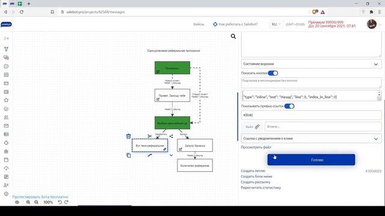This screenshot has height=216, width=385.
Task: Open the bar chart analytics icon in sidebar
Action: pyautogui.click(x=7, y=151)
